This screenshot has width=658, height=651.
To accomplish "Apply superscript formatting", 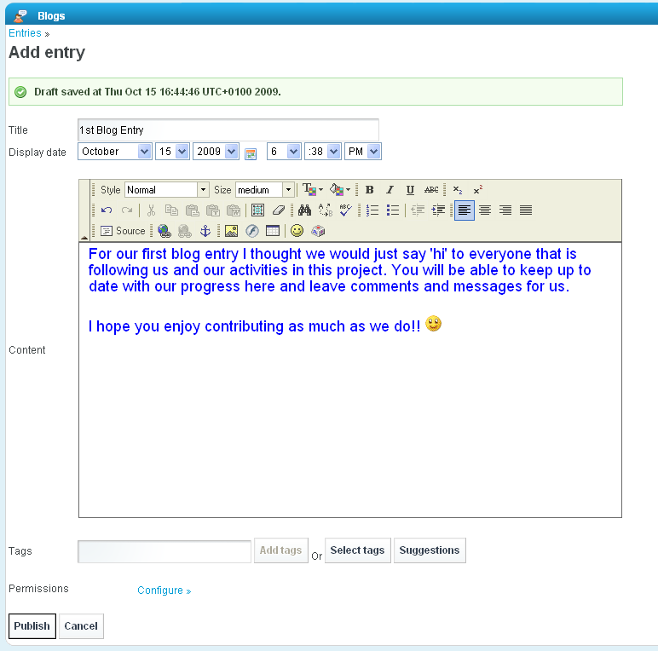I will 478,190.
